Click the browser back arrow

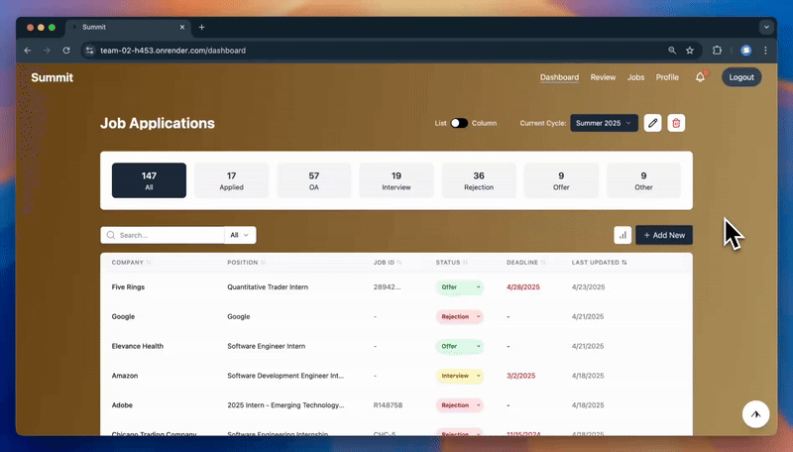click(28, 51)
